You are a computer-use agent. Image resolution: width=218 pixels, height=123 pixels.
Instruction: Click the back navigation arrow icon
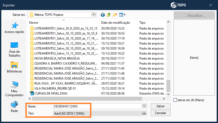103,15
